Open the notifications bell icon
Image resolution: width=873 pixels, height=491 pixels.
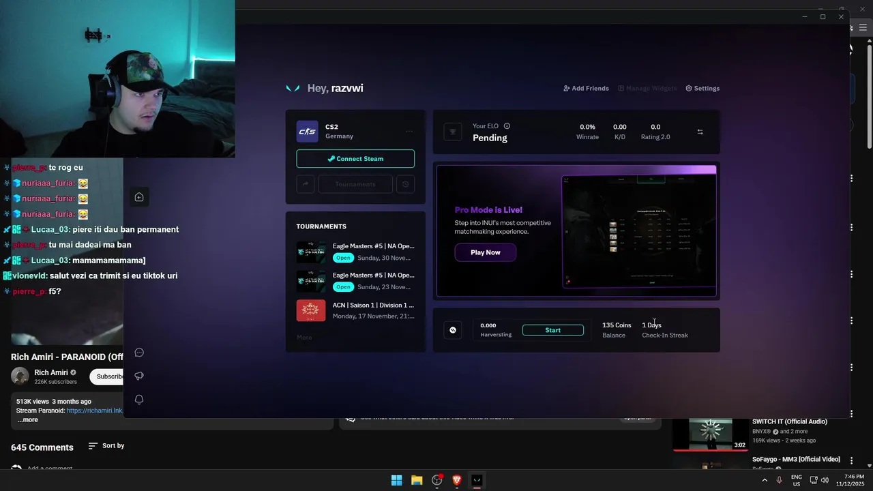[x=139, y=400]
